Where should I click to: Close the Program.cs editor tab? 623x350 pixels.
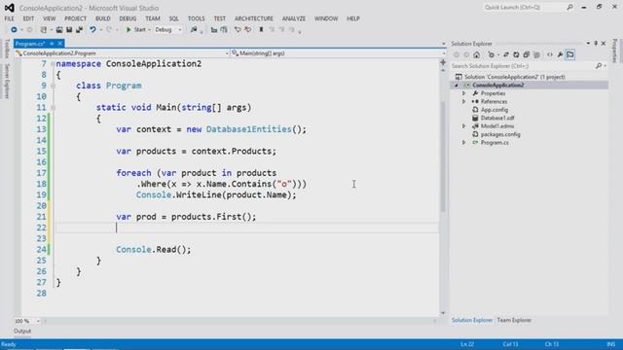(60, 44)
